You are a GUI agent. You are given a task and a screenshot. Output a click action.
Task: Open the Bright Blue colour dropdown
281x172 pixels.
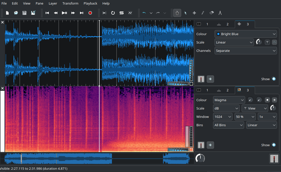(246, 34)
